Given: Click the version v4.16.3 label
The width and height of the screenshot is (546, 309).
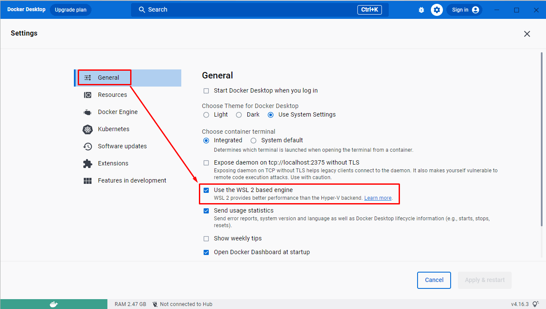Looking at the screenshot, I should point(520,304).
